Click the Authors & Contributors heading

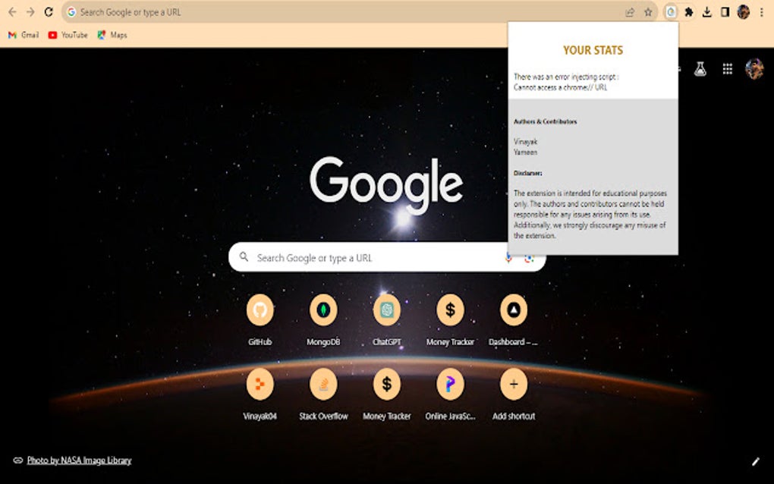coord(545,121)
